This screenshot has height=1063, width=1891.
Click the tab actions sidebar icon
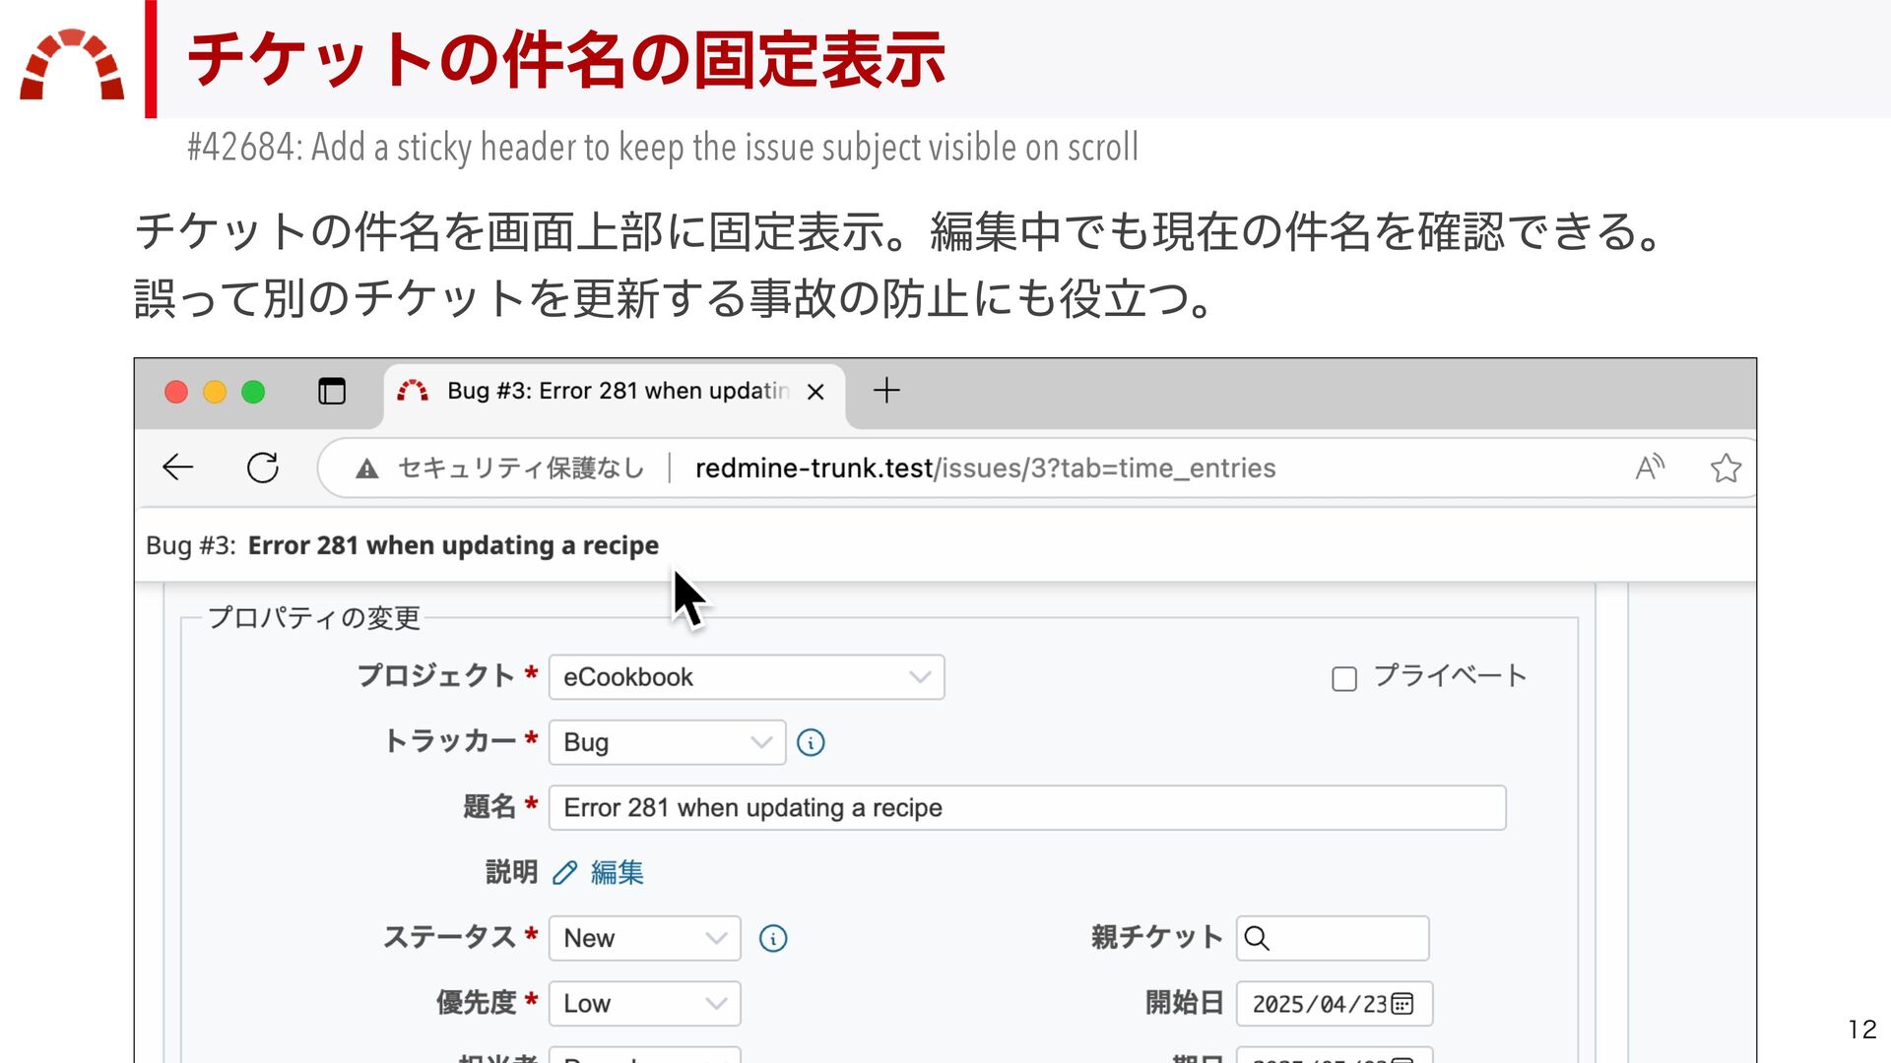pos(332,392)
